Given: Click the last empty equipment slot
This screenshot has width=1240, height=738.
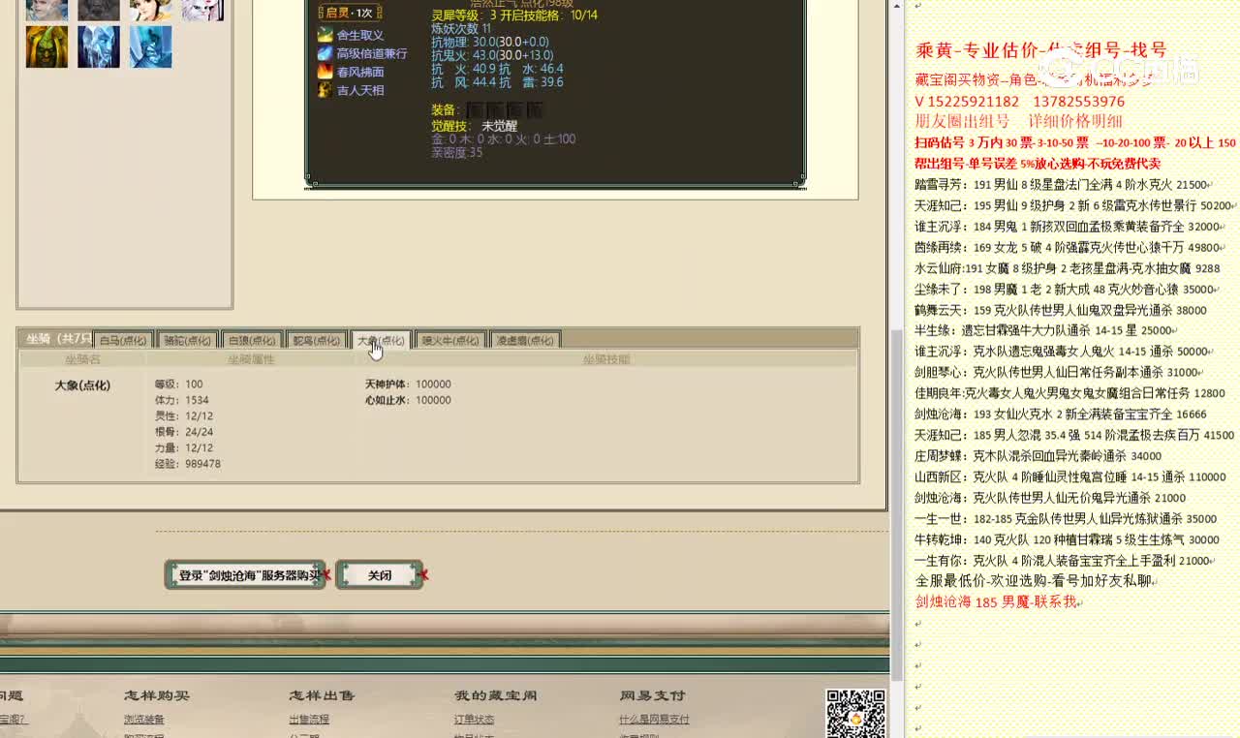Looking at the screenshot, I should [534, 110].
